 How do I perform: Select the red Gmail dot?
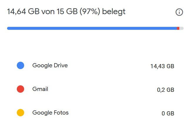[x=20, y=89]
